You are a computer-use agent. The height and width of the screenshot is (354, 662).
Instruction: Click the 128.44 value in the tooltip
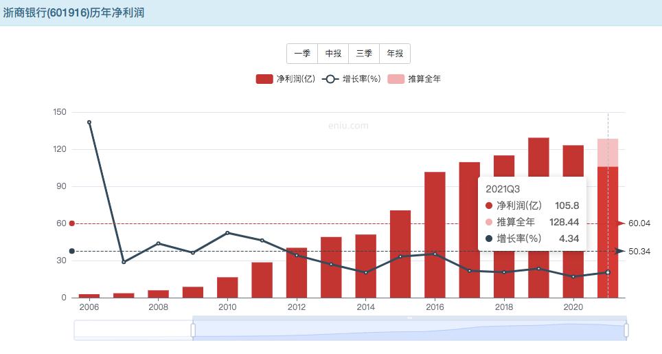pos(564,222)
